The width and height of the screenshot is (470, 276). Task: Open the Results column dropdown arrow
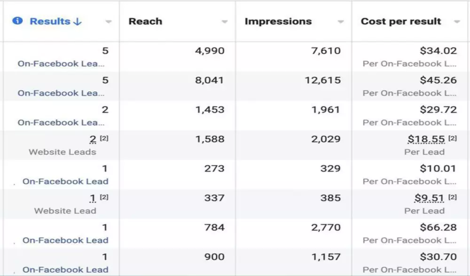pyautogui.click(x=109, y=22)
